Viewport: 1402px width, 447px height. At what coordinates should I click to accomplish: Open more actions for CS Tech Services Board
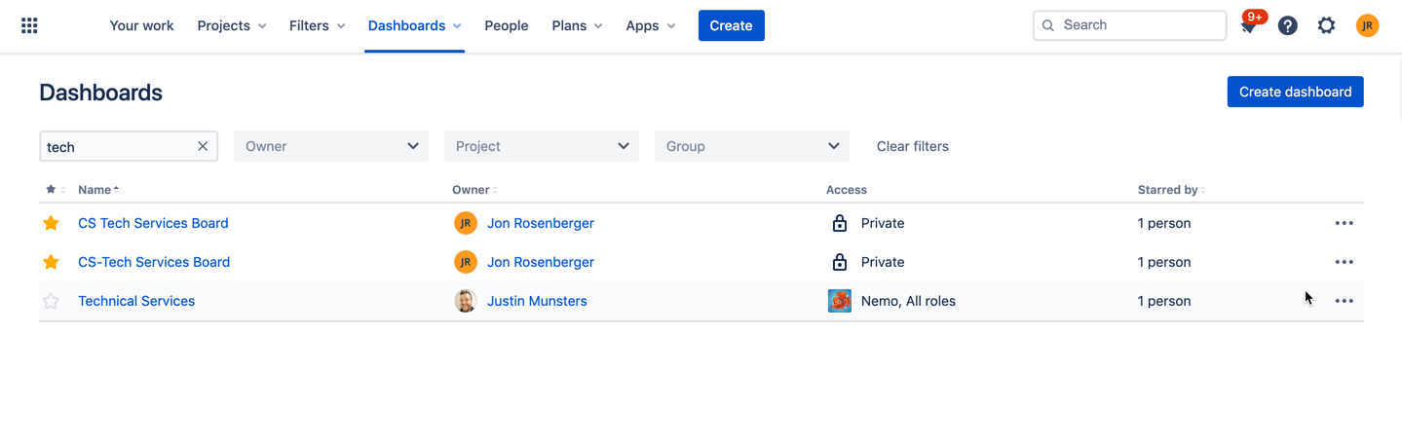[x=1344, y=223]
